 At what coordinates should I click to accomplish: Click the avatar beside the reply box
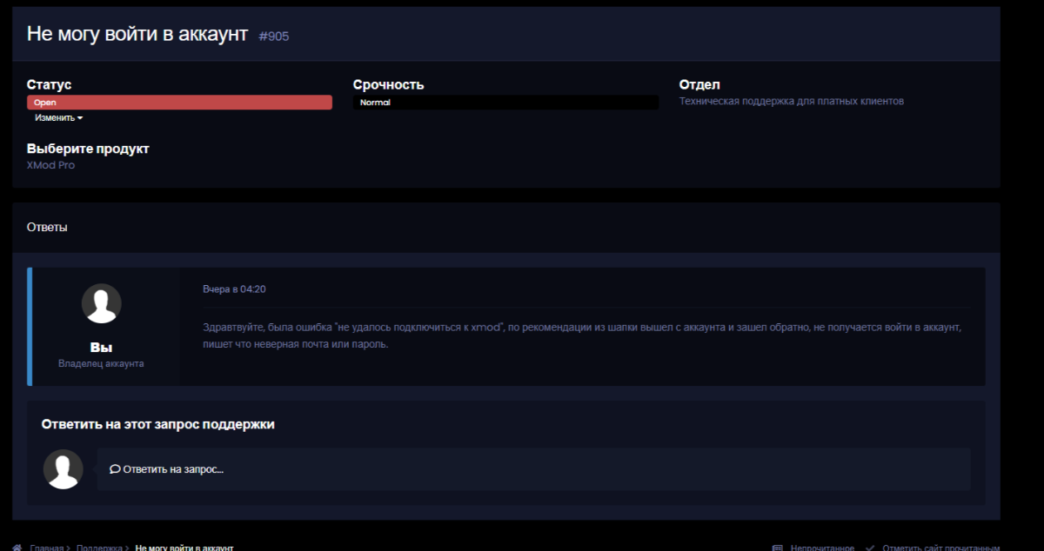tap(63, 469)
